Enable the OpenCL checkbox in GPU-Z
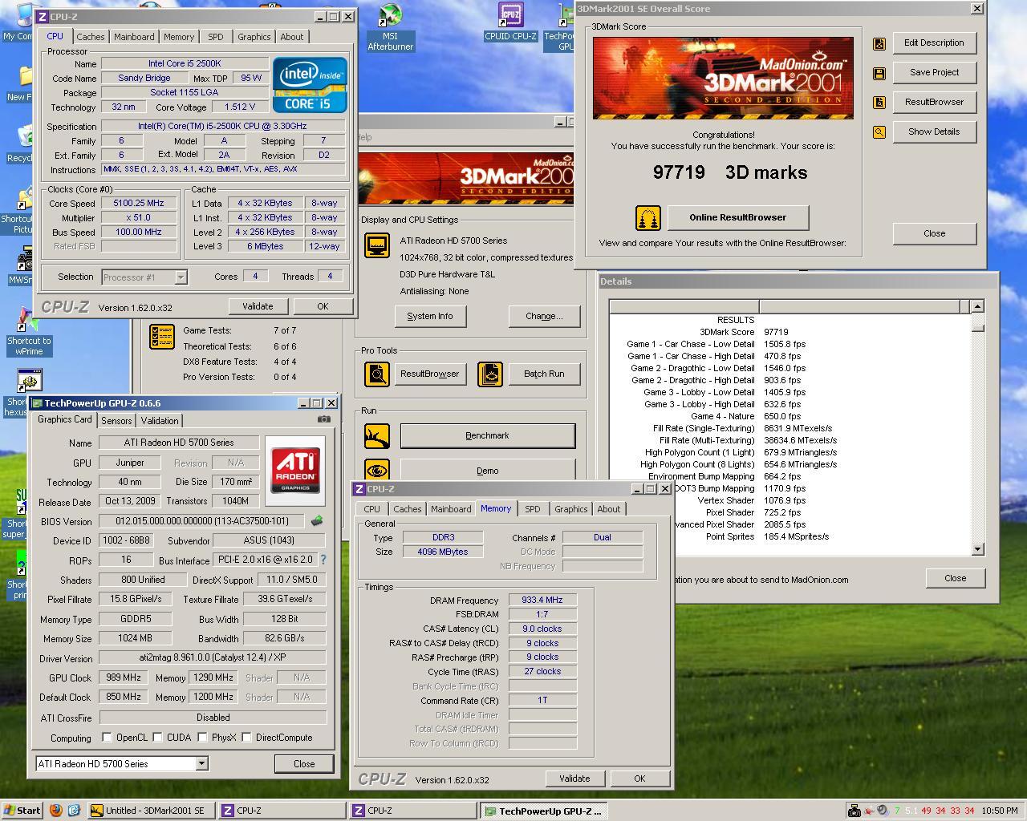1027x821 pixels. [107, 737]
